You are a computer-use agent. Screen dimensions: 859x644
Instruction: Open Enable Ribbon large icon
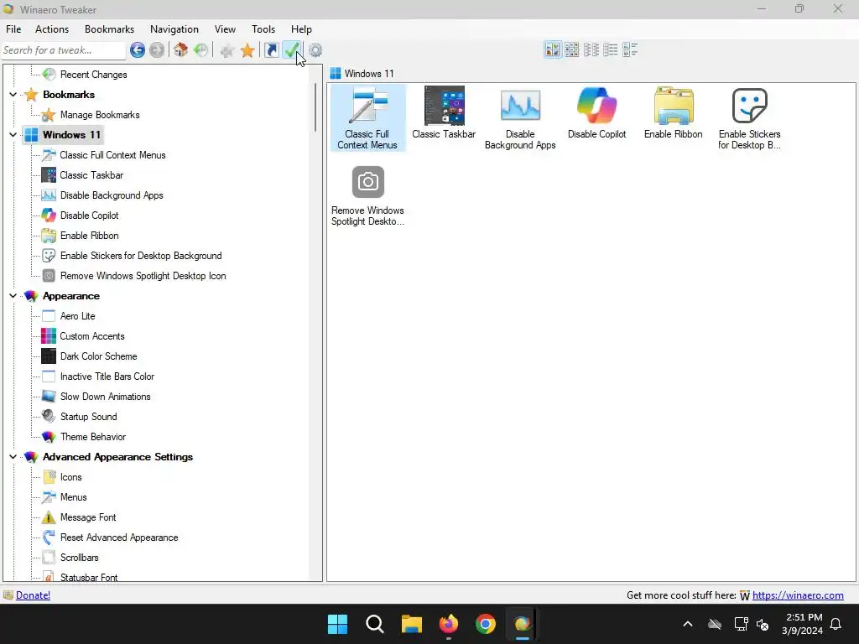(x=674, y=113)
